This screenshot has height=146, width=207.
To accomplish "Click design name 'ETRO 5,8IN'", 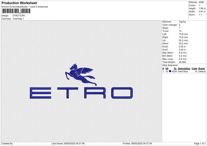I will 19,15.
